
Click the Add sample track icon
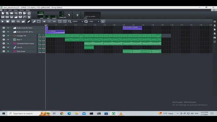tap(18, 21)
